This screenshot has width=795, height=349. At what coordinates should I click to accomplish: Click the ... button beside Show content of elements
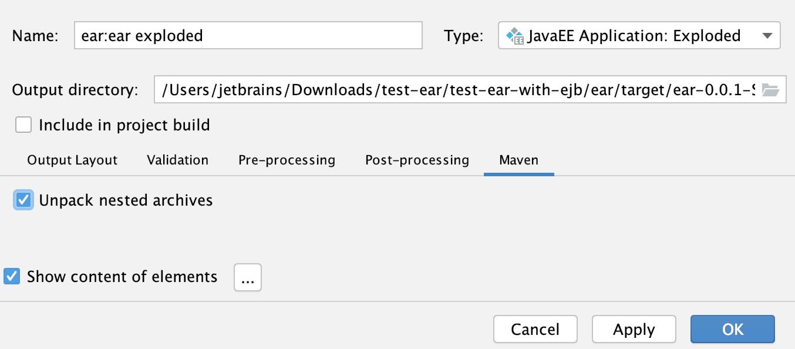coord(247,277)
